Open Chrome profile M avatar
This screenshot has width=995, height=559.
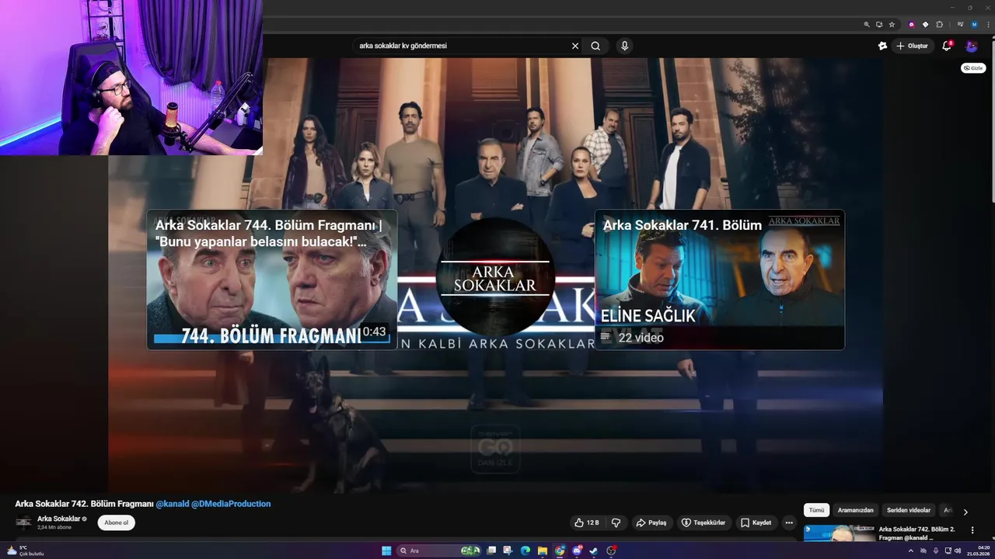pyautogui.click(x=974, y=24)
